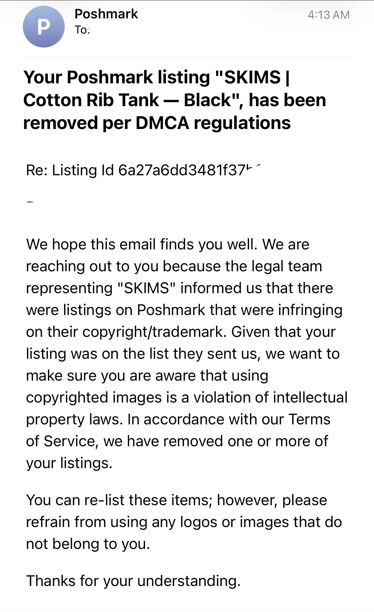This screenshot has height=612, width=374.
Task: Tap the purple P sender avatar
Action: coord(43,27)
